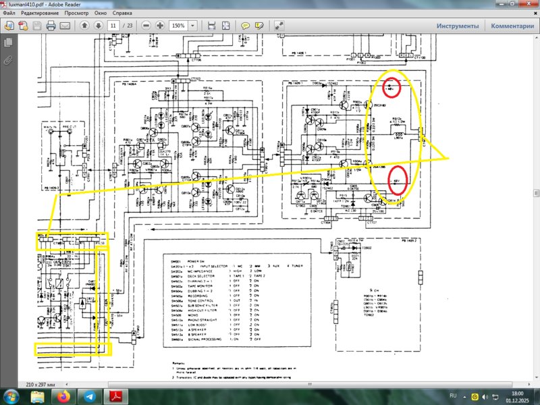This screenshot has width=540, height=405.
Task: Click the yellow tray application icon
Action: [475, 397]
